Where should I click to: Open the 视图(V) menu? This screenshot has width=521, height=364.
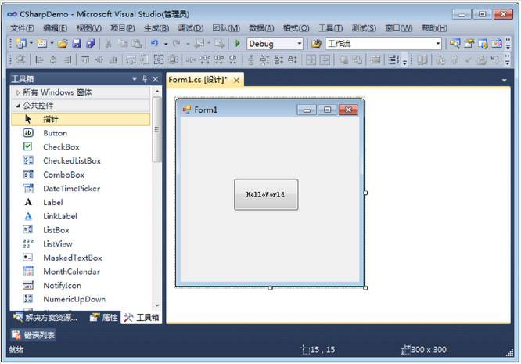click(89, 28)
